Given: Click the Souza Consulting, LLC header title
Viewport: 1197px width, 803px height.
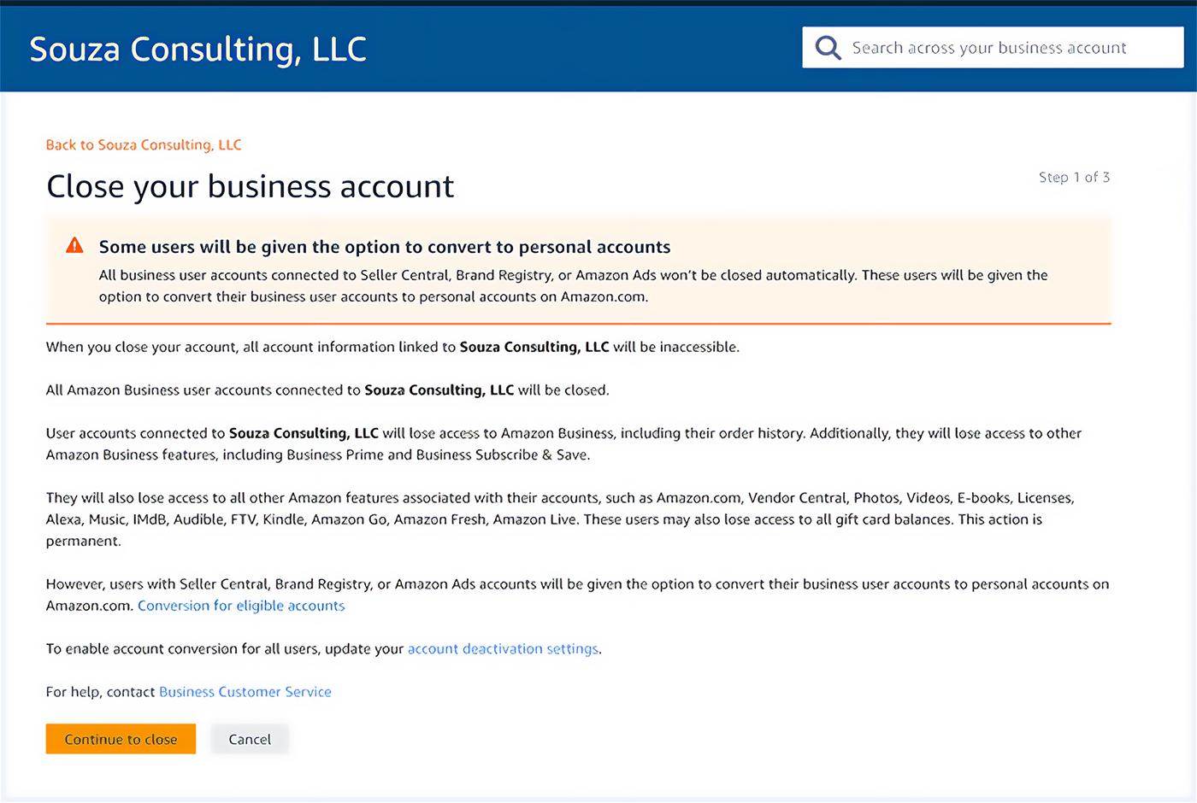Looking at the screenshot, I should [198, 50].
